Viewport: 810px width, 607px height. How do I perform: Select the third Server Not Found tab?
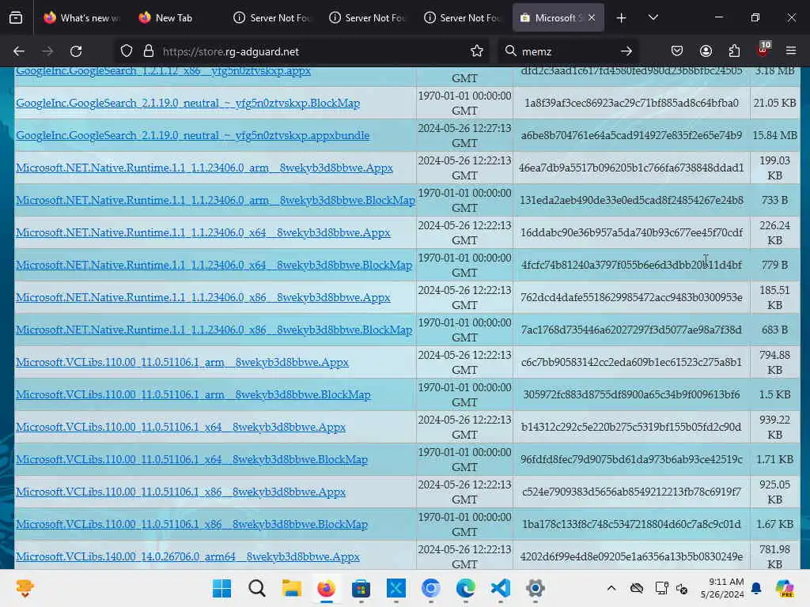point(461,17)
